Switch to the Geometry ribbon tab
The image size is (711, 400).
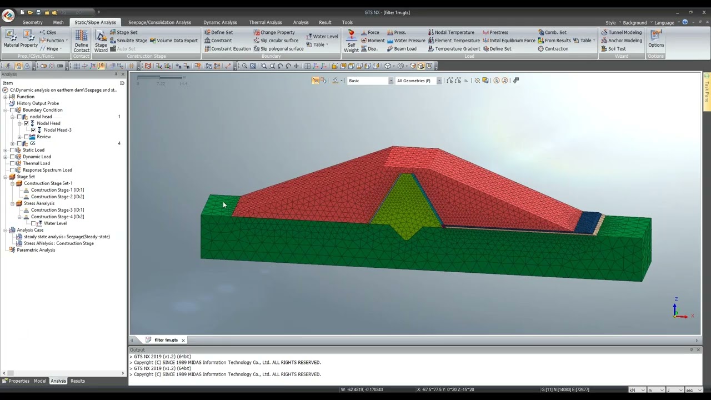(x=32, y=22)
